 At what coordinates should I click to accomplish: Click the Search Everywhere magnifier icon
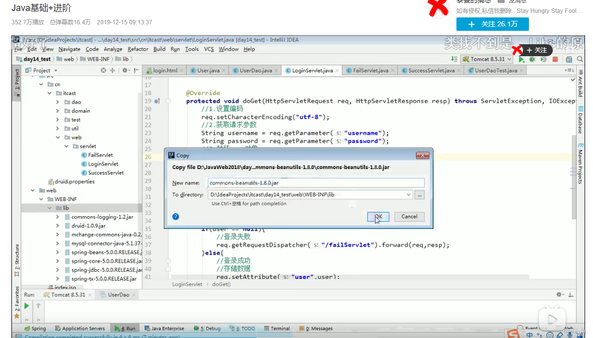pos(580,59)
